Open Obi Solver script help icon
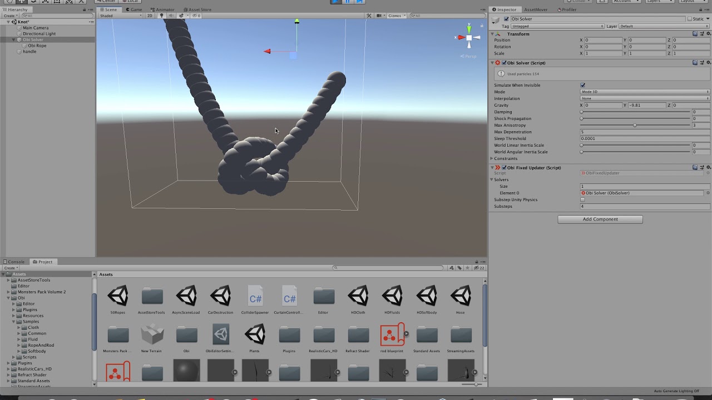Image resolution: width=712 pixels, height=400 pixels. (x=695, y=63)
